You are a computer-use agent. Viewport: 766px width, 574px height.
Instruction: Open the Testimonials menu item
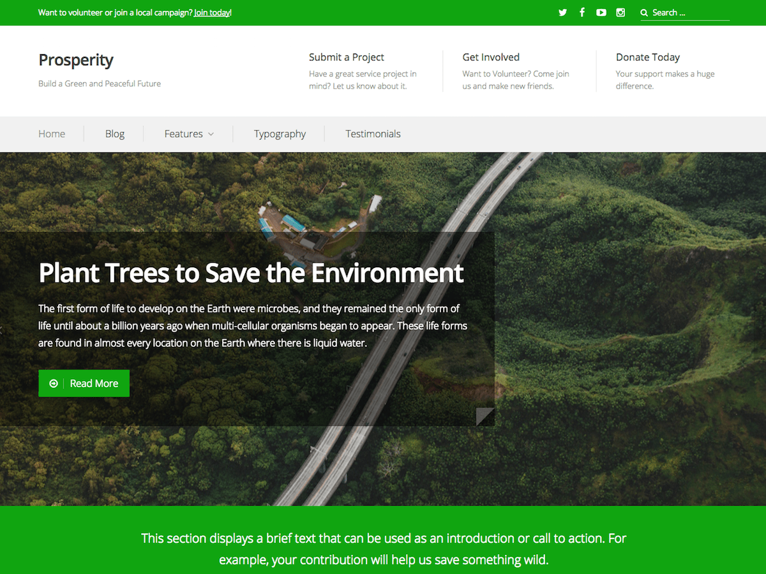[x=373, y=134]
